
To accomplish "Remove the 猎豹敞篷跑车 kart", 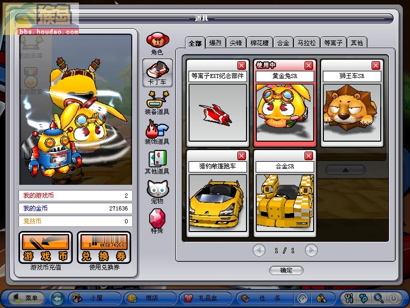I will (241, 156).
